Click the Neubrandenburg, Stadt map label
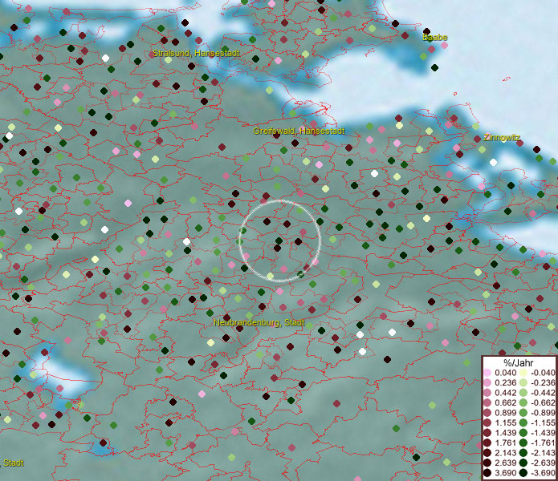558x481 pixels. [x=259, y=322]
